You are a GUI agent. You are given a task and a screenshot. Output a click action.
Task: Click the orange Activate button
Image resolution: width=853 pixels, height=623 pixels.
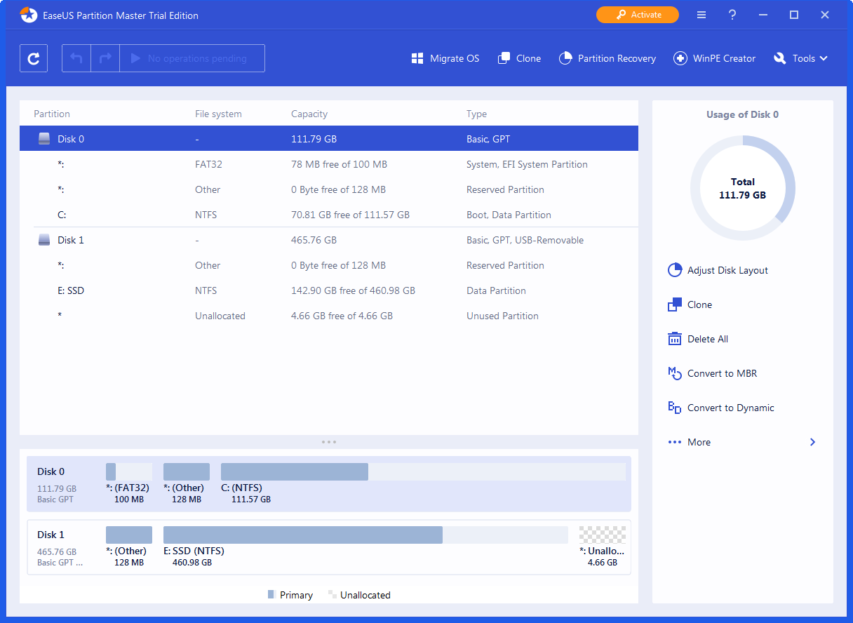pyautogui.click(x=638, y=15)
